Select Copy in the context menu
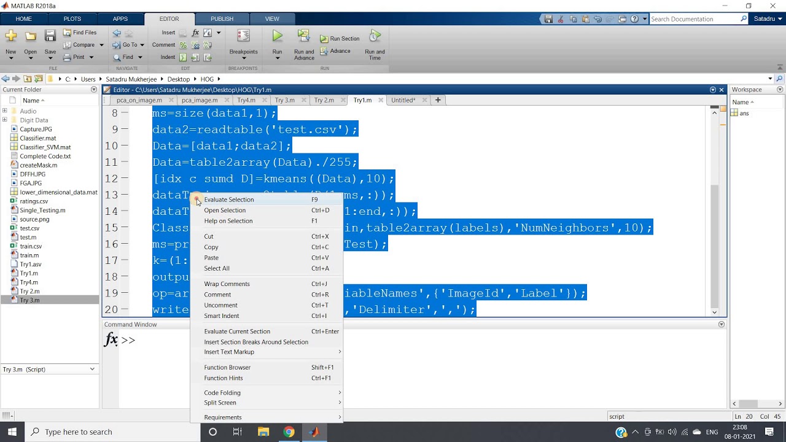The width and height of the screenshot is (786, 442). (266, 247)
